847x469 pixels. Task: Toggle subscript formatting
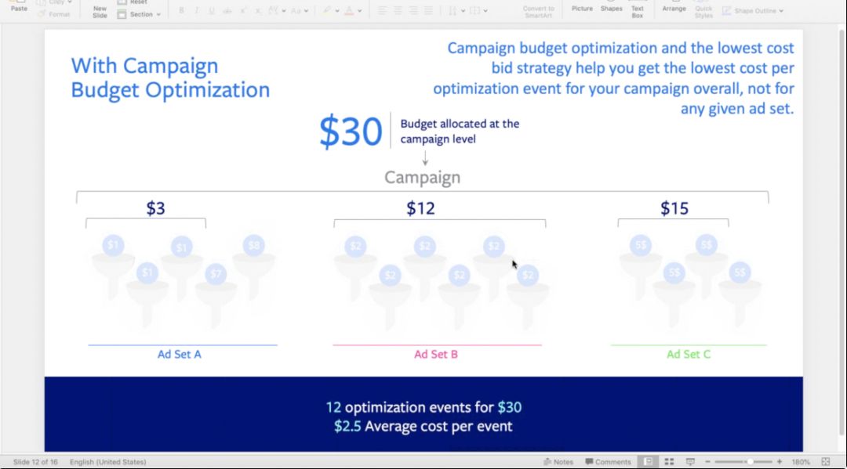pos(258,11)
